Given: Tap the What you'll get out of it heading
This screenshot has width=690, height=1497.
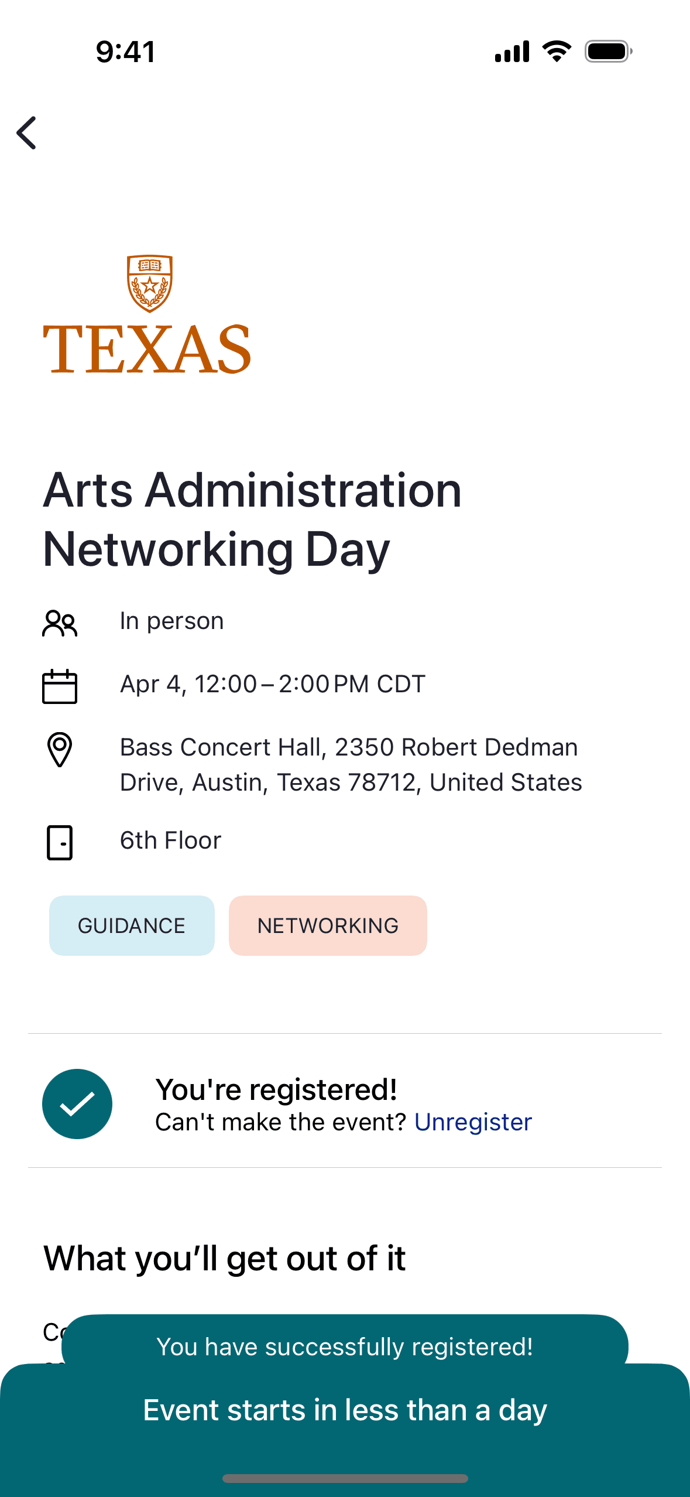Looking at the screenshot, I should (225, 1258).
